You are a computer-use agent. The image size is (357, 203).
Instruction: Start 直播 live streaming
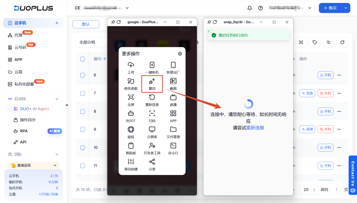pos(173,100)
